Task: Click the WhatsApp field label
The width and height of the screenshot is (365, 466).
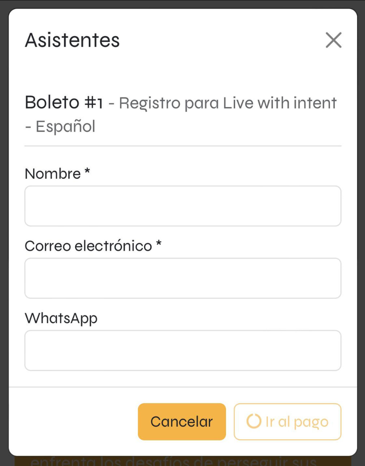Action: [61, 318]
